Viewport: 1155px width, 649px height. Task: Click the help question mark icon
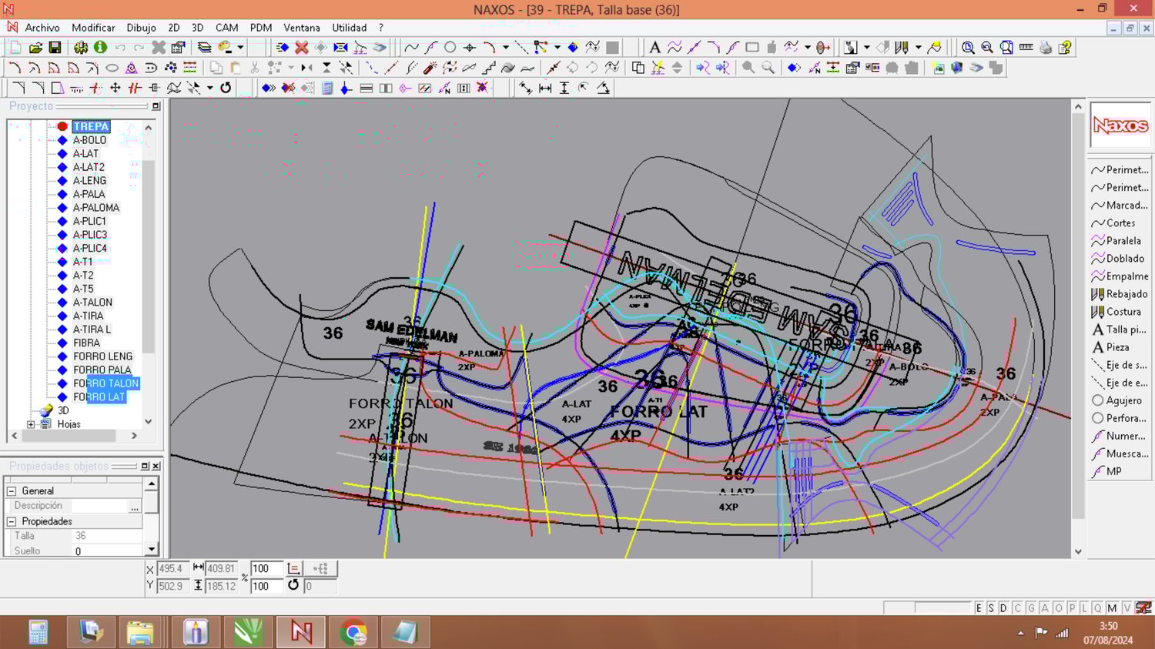(x=1065, y=48)
